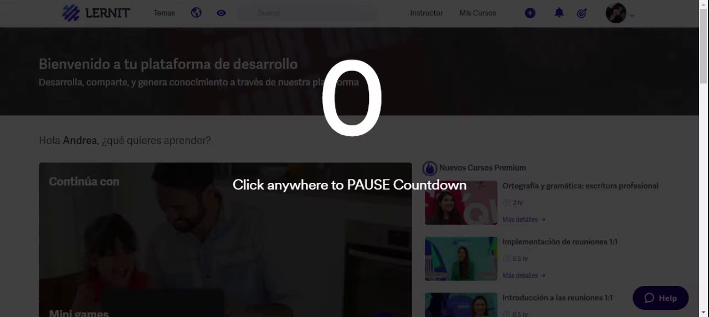
Task: Toggle the eye visibility icon in navbar
Action: 221,13
